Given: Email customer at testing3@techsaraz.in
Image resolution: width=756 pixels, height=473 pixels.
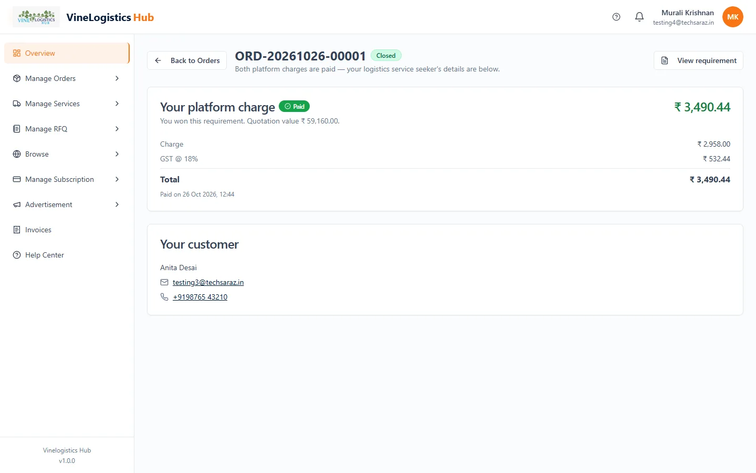Looking at the screenshot, I should point(208,282).
